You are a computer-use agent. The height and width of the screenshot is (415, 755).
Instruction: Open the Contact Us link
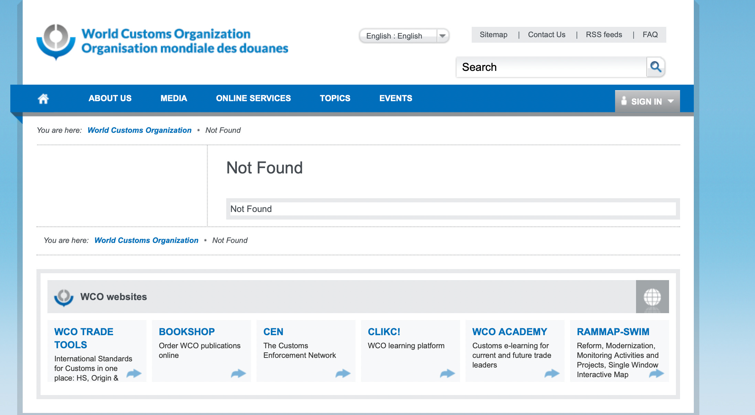pos(547,35)
